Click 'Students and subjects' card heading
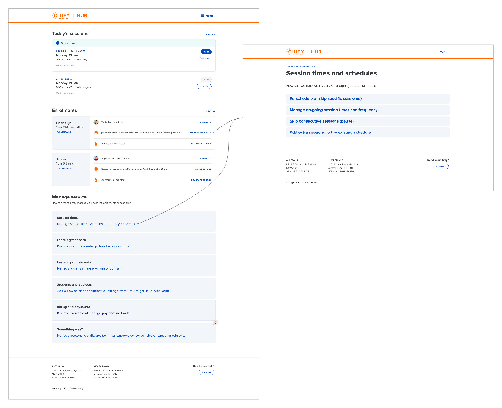 (74, 285)
